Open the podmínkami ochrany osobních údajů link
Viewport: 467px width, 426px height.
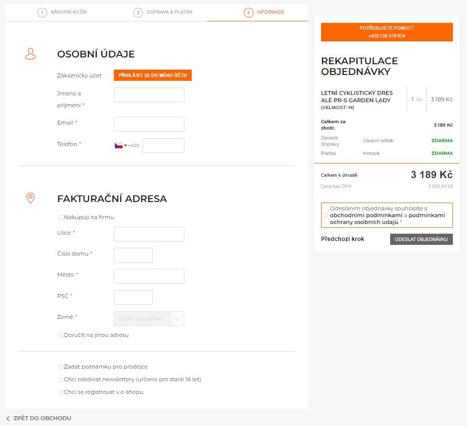tap(388, 219)
